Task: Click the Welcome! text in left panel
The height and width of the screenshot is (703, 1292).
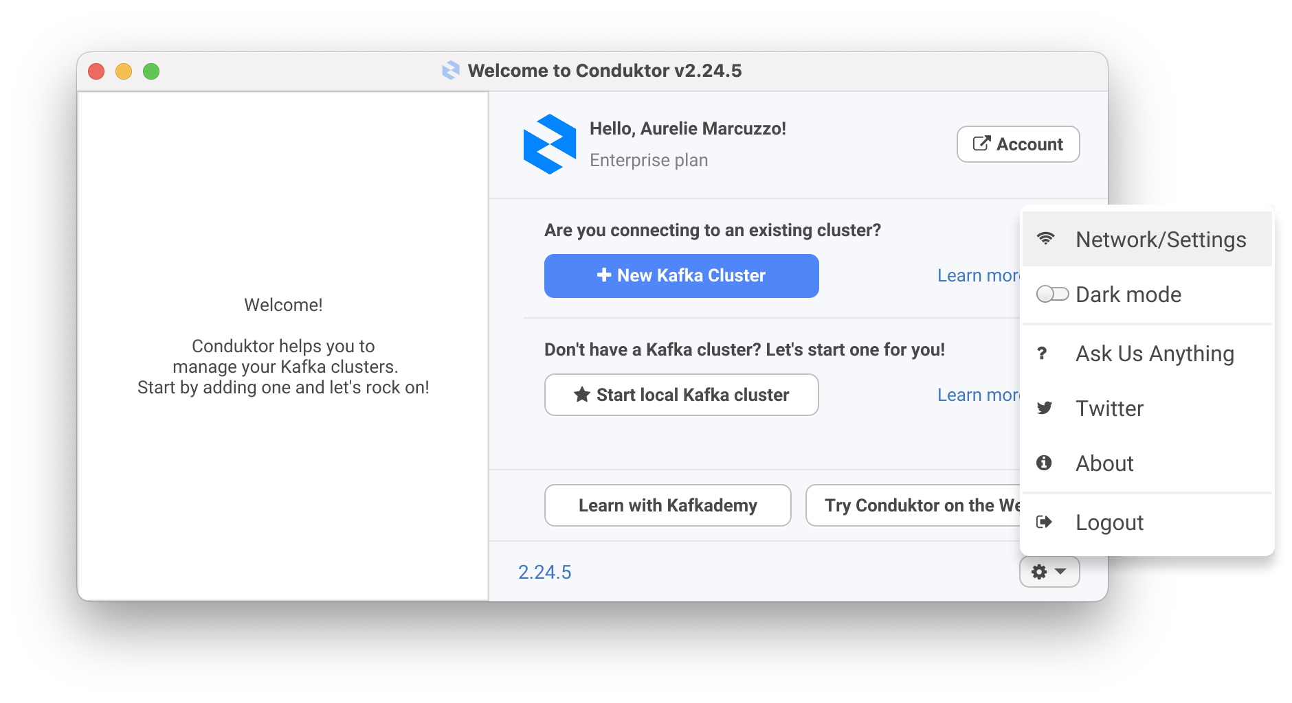Action: [283, 305]
